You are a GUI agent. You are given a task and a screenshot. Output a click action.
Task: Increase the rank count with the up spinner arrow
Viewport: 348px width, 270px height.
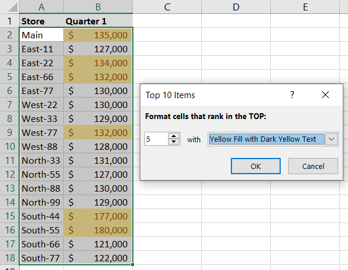[173, 136]
